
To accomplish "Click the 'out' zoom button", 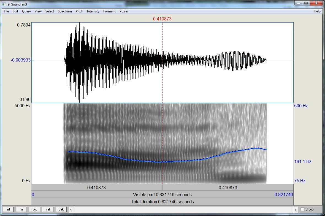I will pyautogui.click(x=35, y=209).
